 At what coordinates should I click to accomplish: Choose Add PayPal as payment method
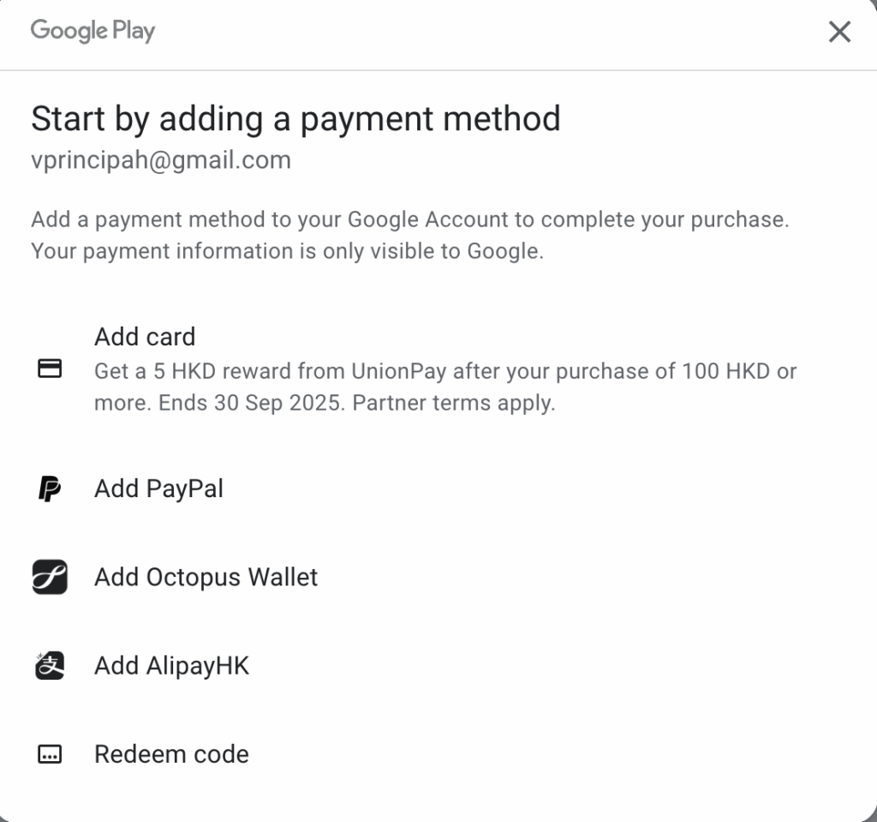158,489
